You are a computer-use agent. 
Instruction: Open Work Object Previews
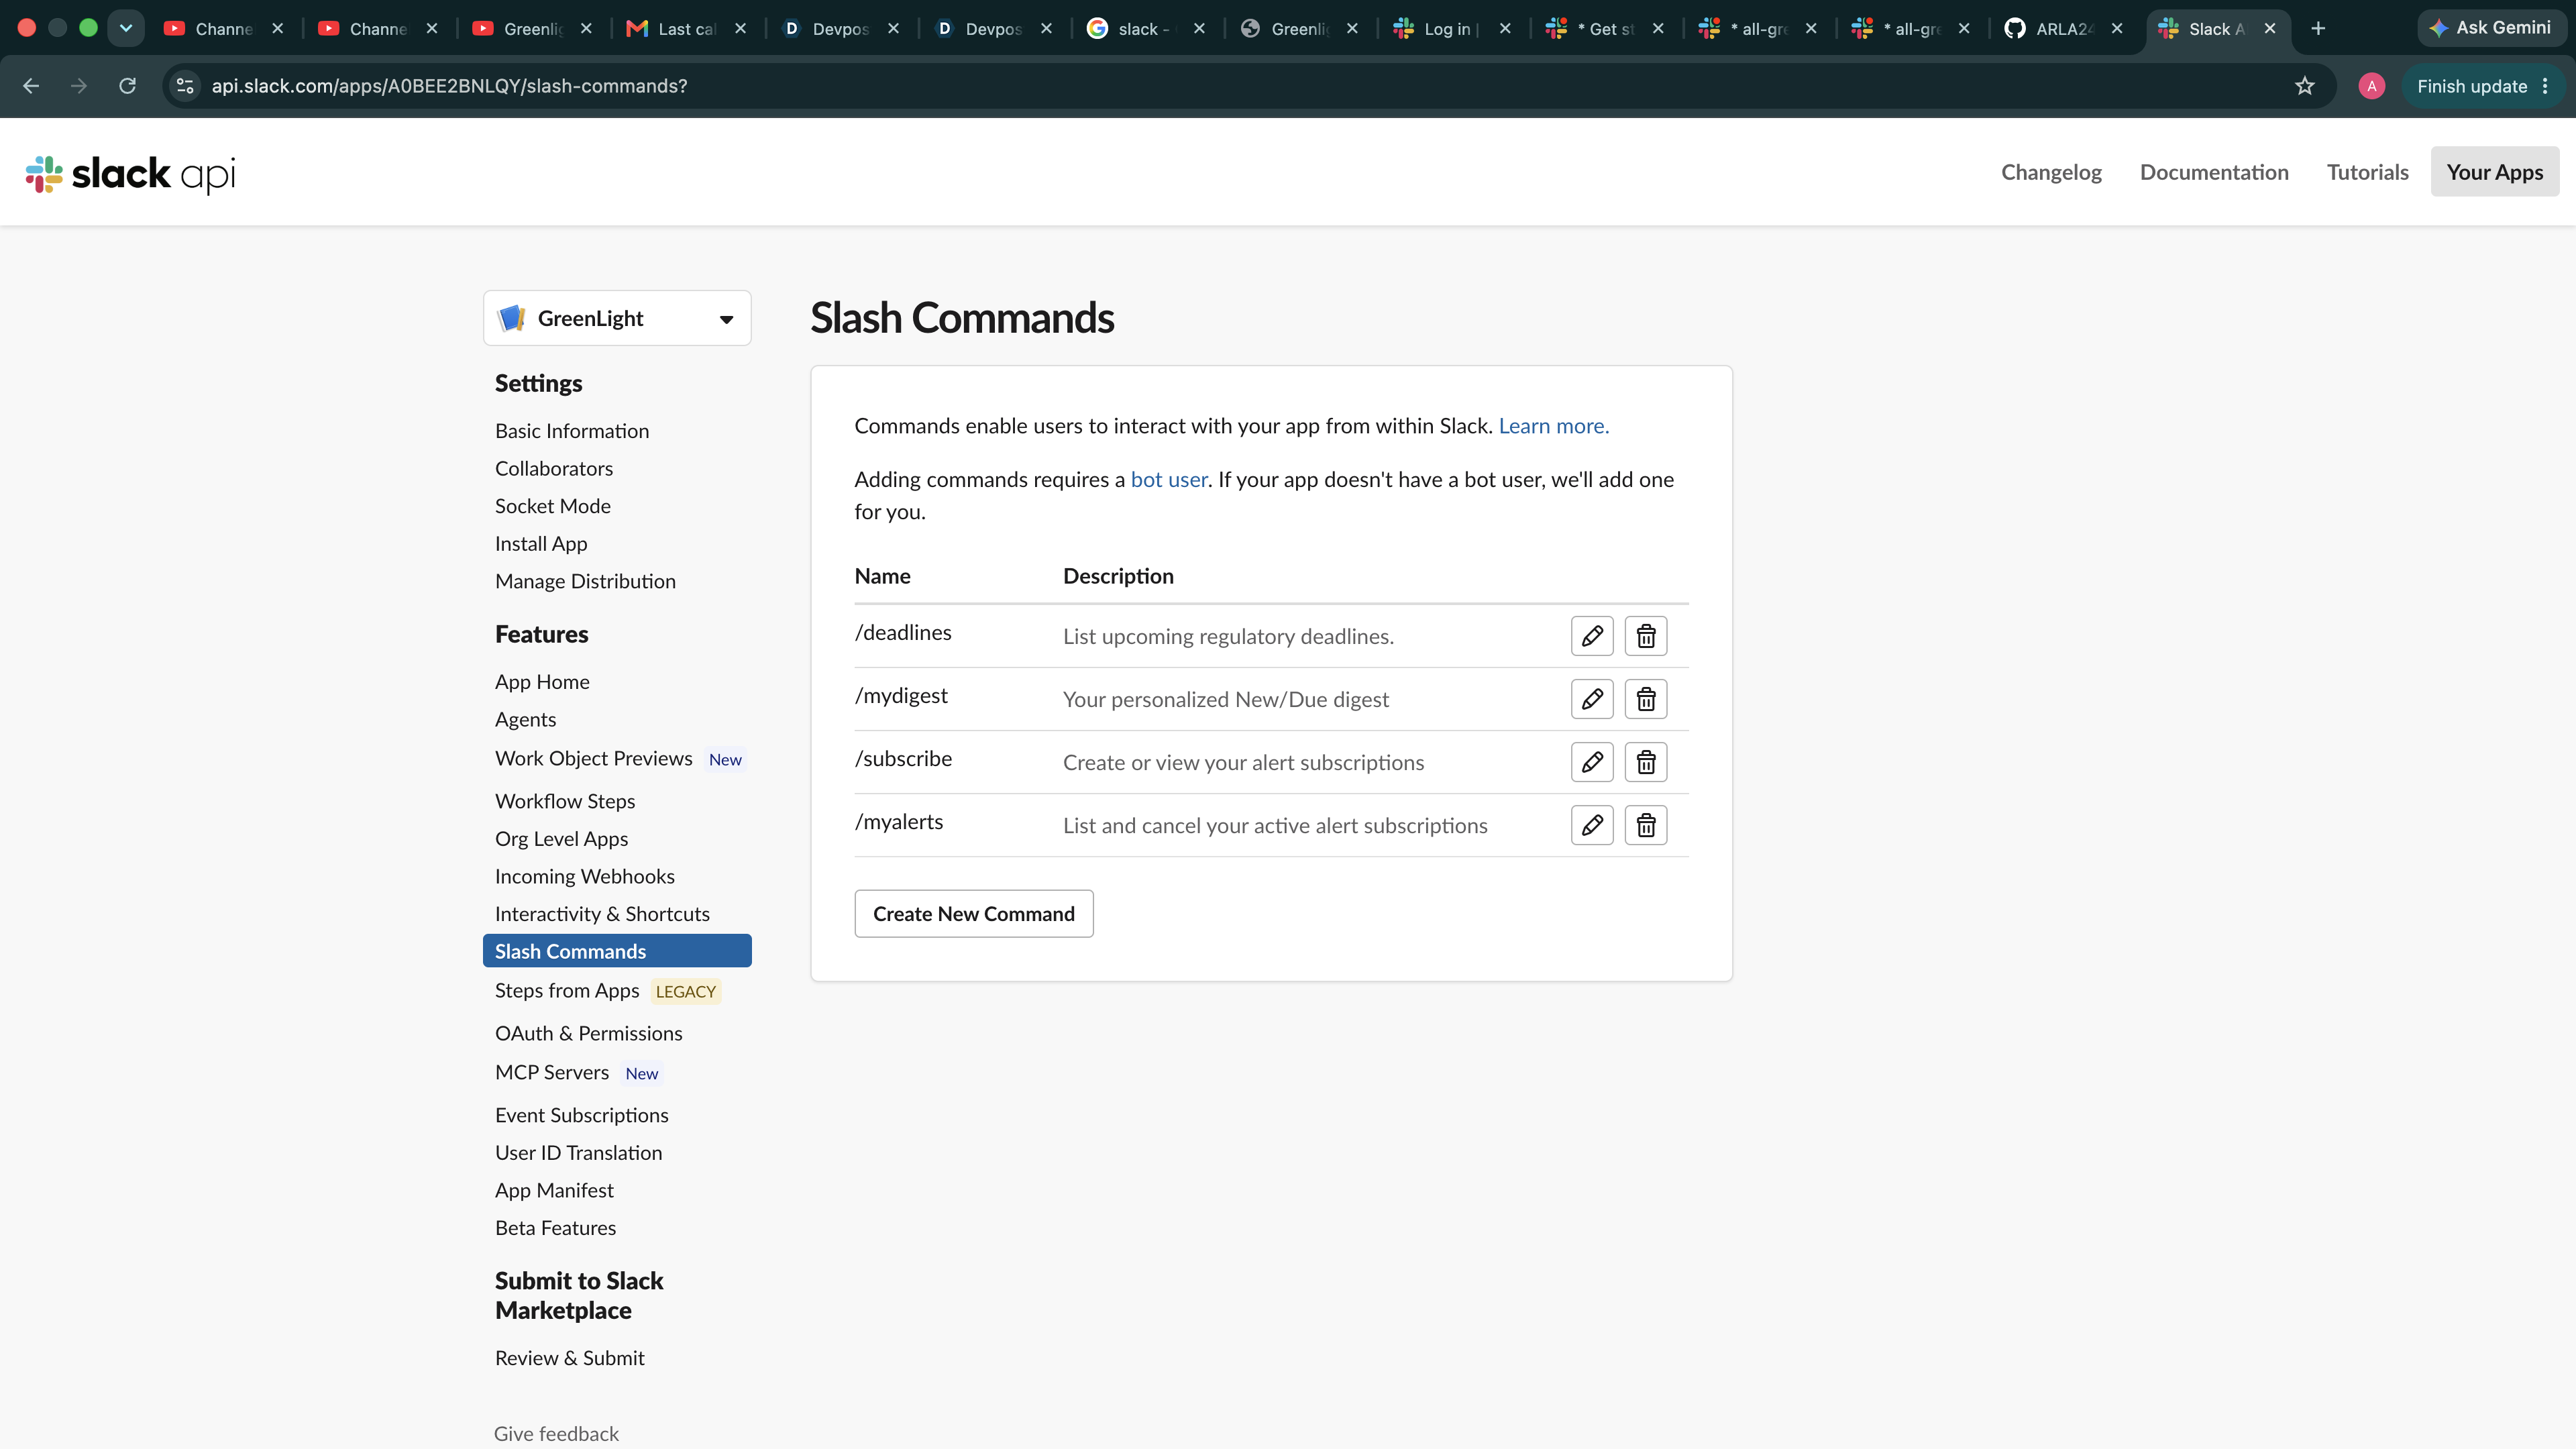(x=594, y=759)
